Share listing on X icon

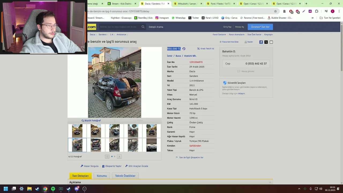266,42
